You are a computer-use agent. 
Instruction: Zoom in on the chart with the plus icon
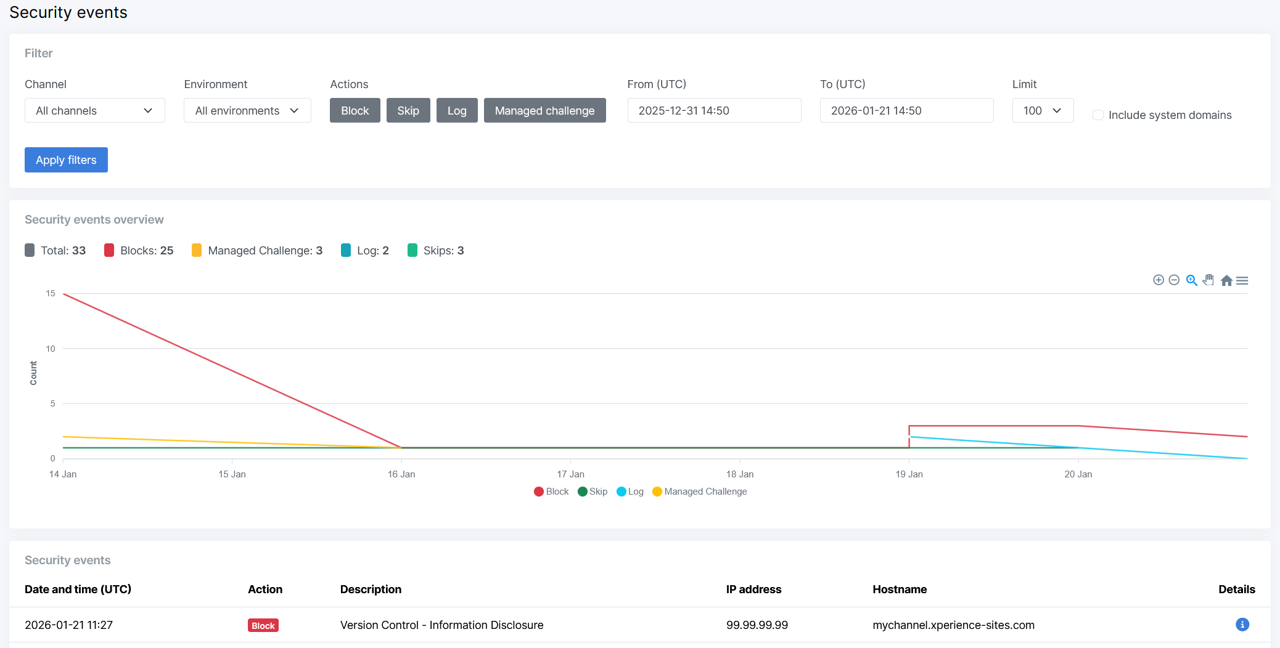pos(1158,280)
